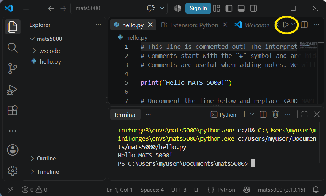This screenshot has height=196, width=326.
Task: Click Ln 1, Col 1 in status bar
Action: point(120,190)
